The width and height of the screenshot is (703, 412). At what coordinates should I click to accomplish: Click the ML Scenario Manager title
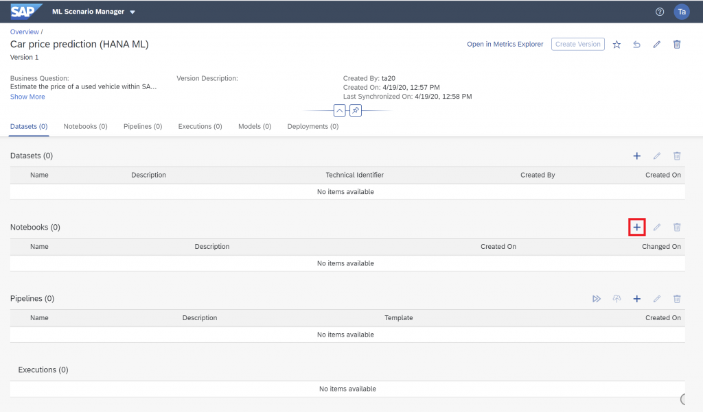coord(89,12)
